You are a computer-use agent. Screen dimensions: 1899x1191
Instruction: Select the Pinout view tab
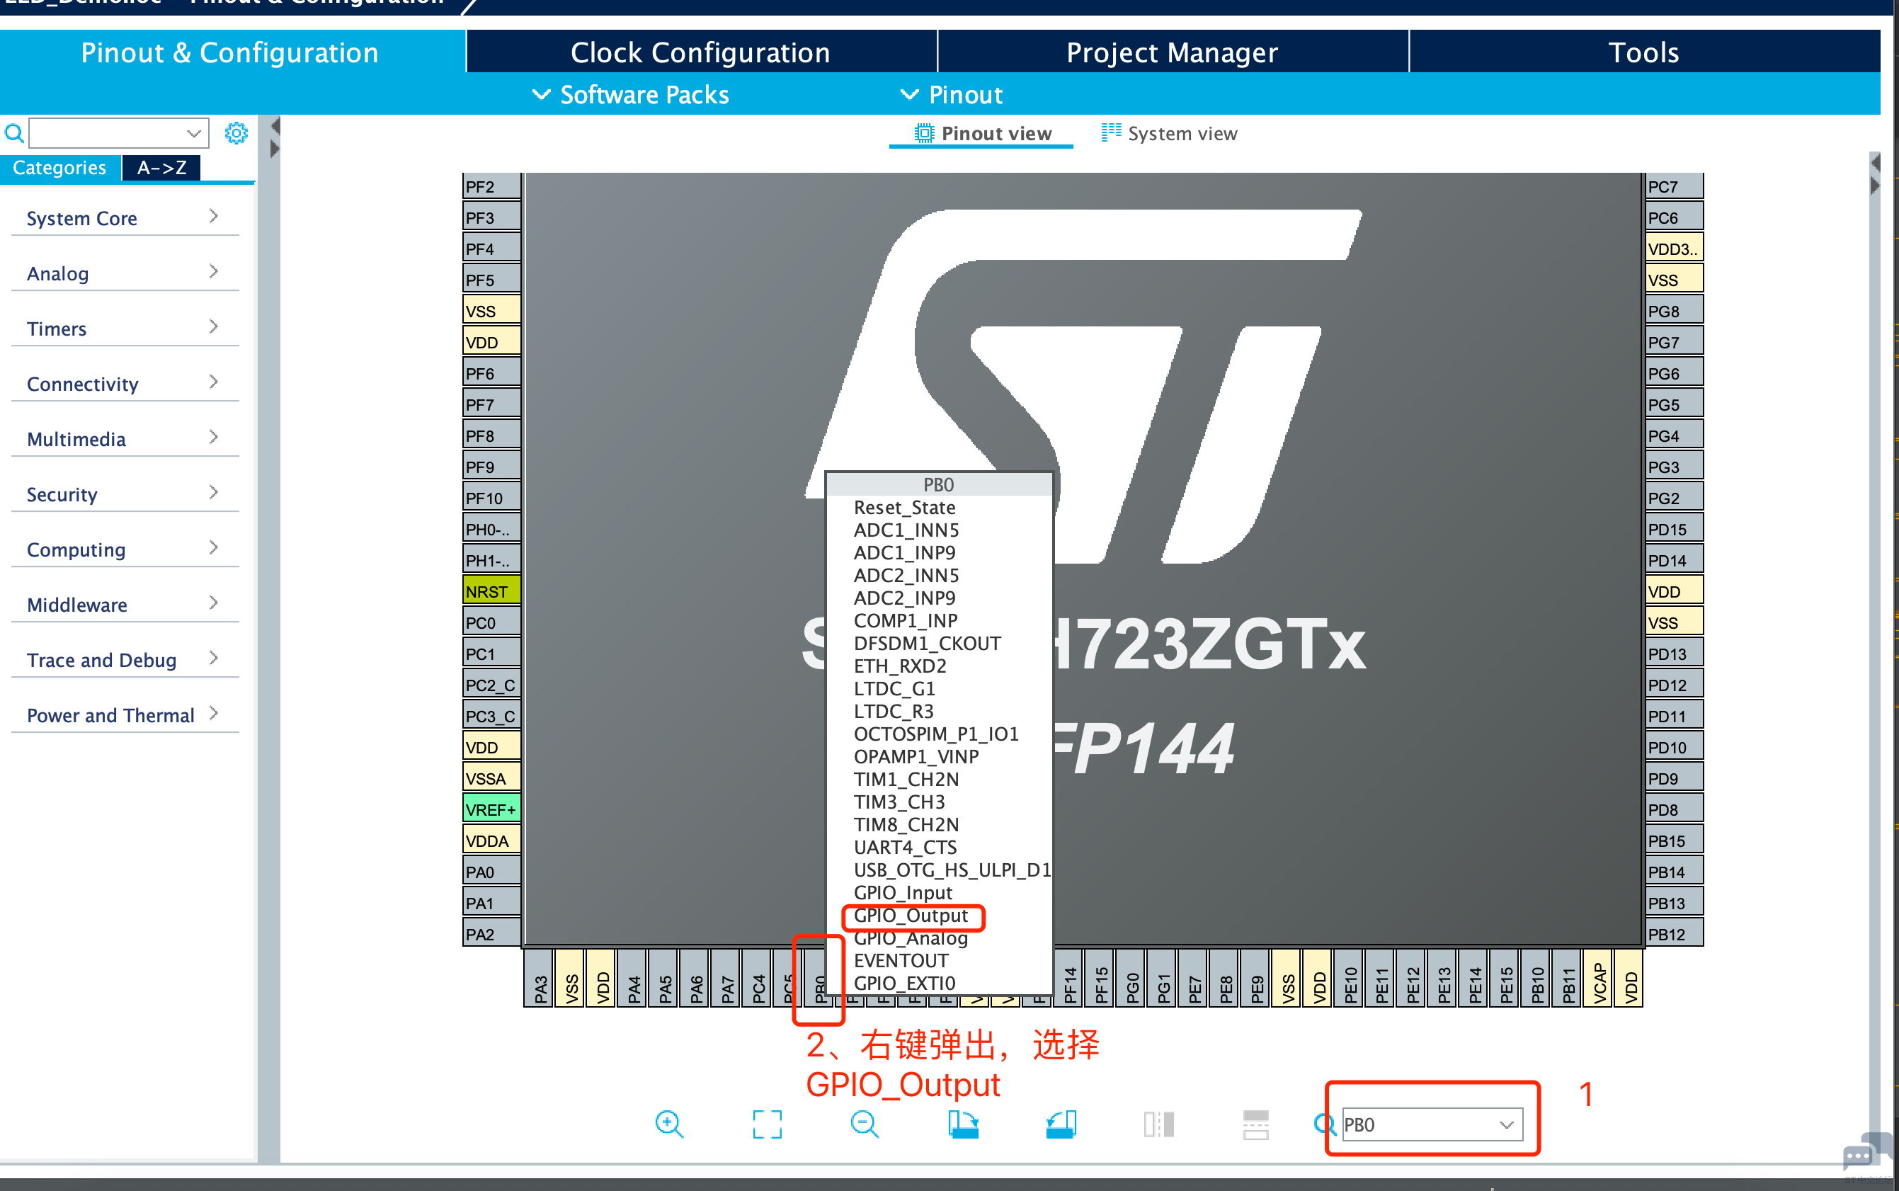tap(982, 133)
